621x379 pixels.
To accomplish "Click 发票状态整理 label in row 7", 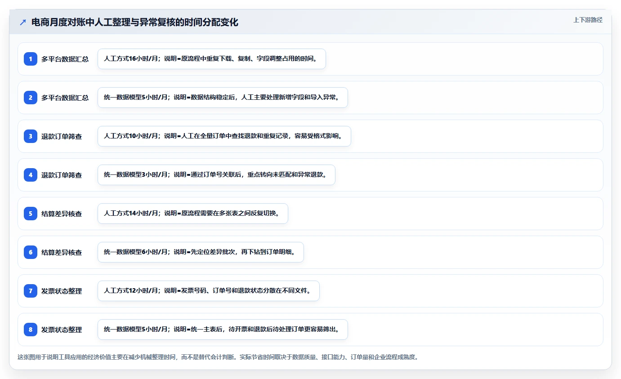I will 62,291.
